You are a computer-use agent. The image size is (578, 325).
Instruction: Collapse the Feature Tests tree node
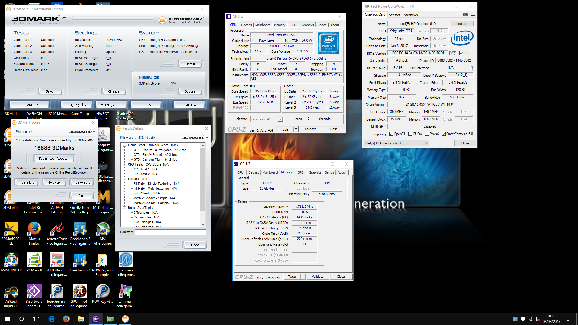pos(125,179)
